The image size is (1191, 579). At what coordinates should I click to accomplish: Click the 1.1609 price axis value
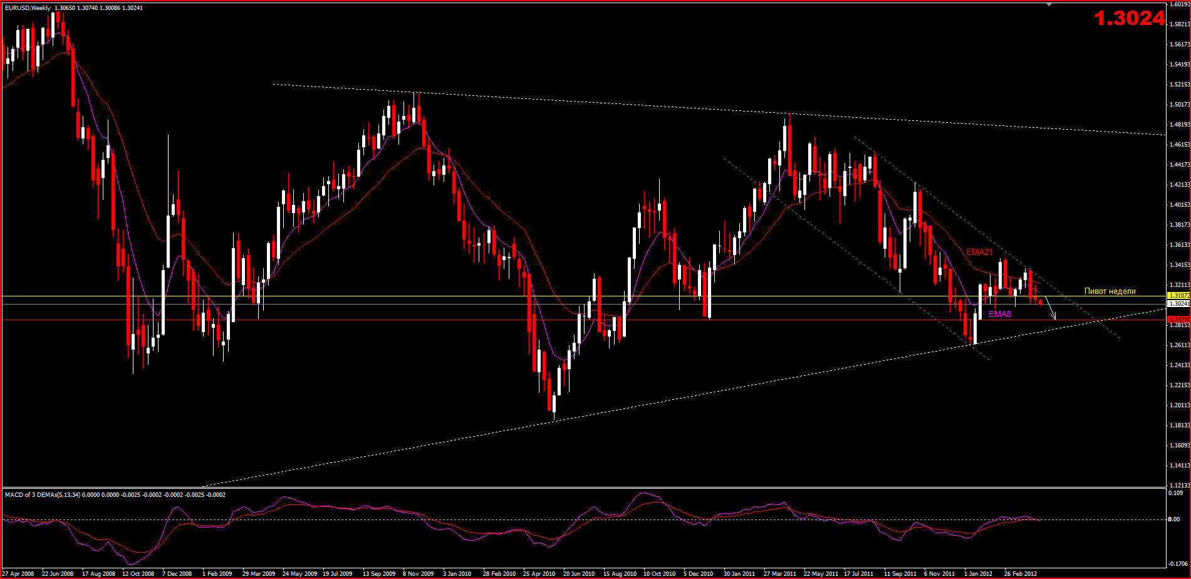pyautogui.click(x=1180, y=446)
